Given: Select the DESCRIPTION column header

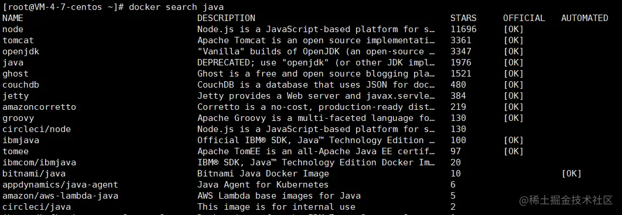Looking at the screenshot, I should [x=226, y=18].
